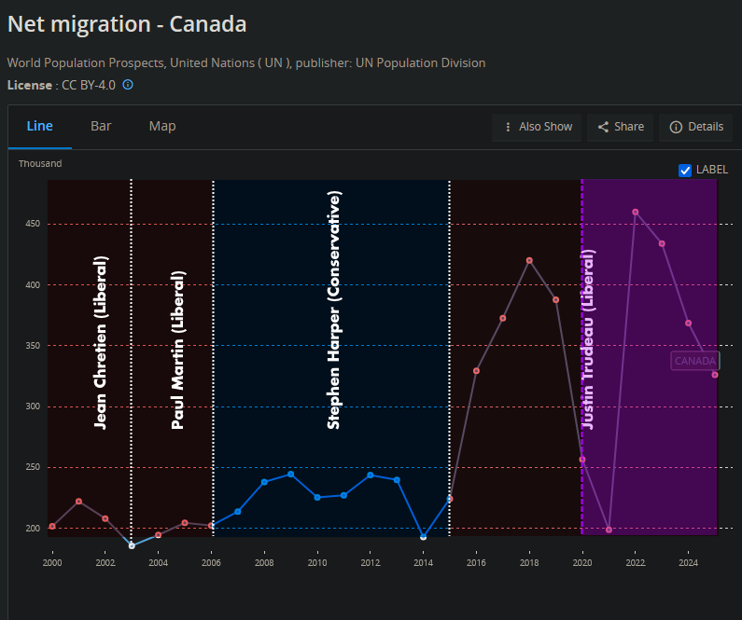Open the Details info panel
The height and width of the screenshot is (620, 742).
696,127
